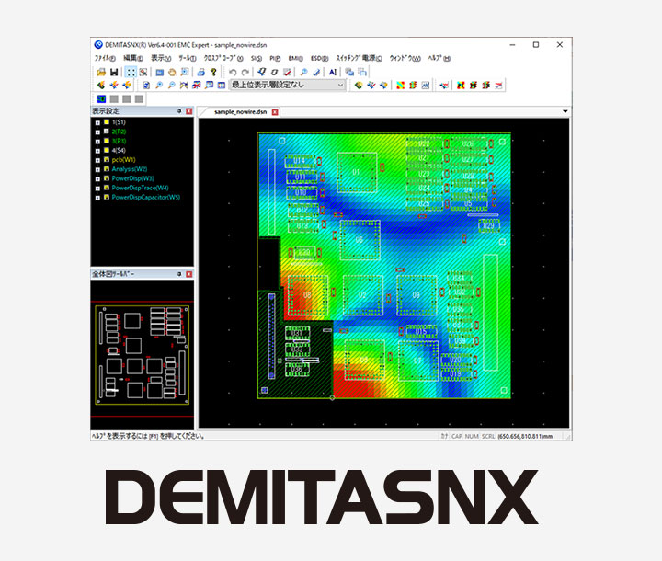Open the ヘルプ menu
The height and width of the screenshot is (561, 662).
click(439, 58)
